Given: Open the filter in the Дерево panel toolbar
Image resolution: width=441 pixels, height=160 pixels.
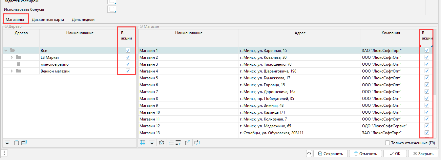Looking at the screenshot, I should (7, 143).
